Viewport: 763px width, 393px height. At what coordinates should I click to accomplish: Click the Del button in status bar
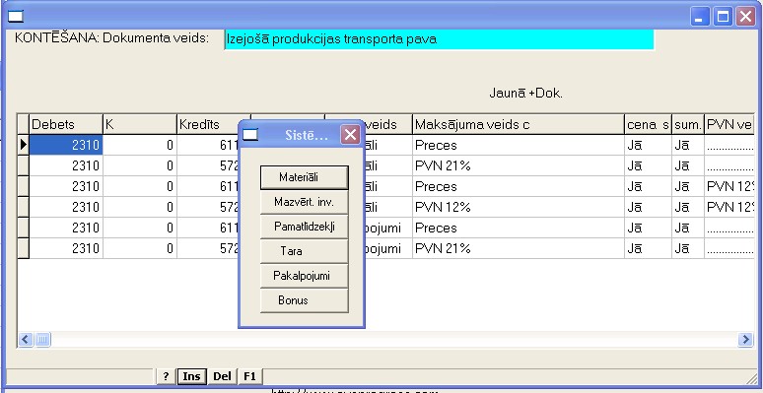click(222, 376)
